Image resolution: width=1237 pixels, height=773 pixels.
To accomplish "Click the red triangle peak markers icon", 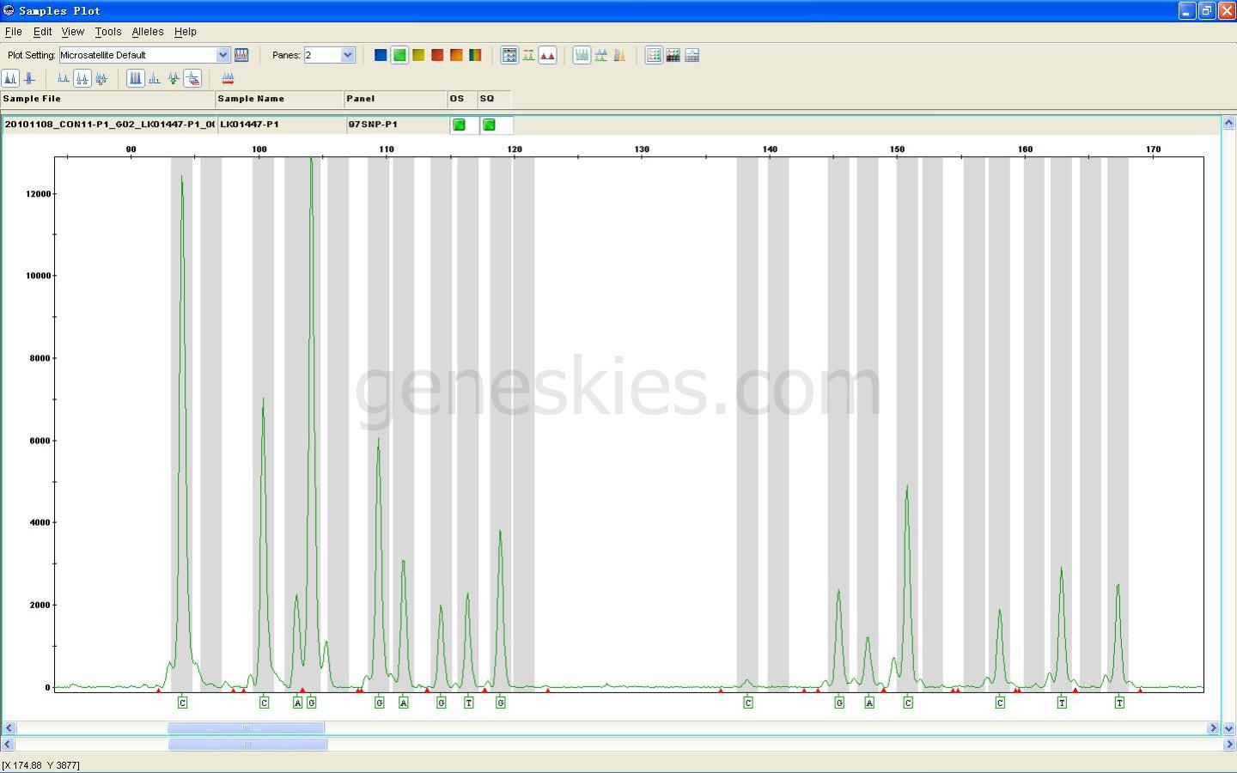I will (547, 55).
